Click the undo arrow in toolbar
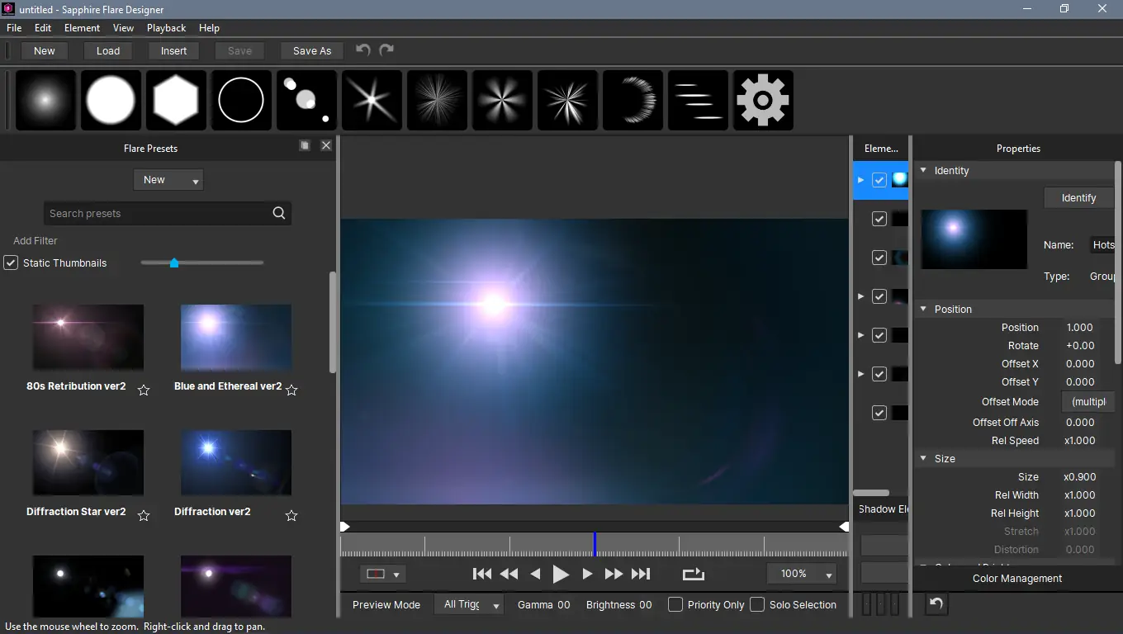The width and height of the screenshot is (1123, 634). [x=362, y=50]
